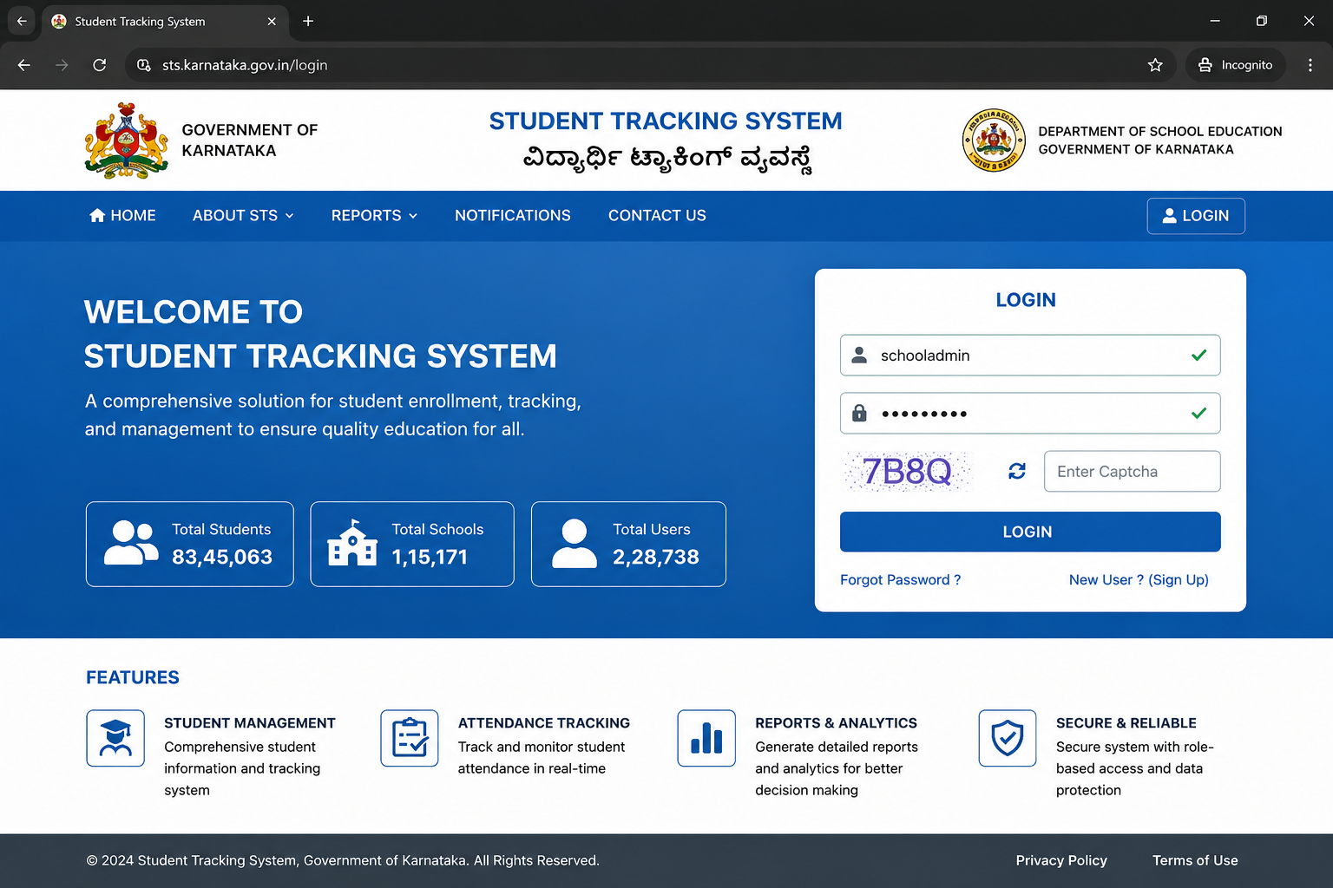
Task: Open the Terms of Use footer link
Action: [x=1195, y=860]
